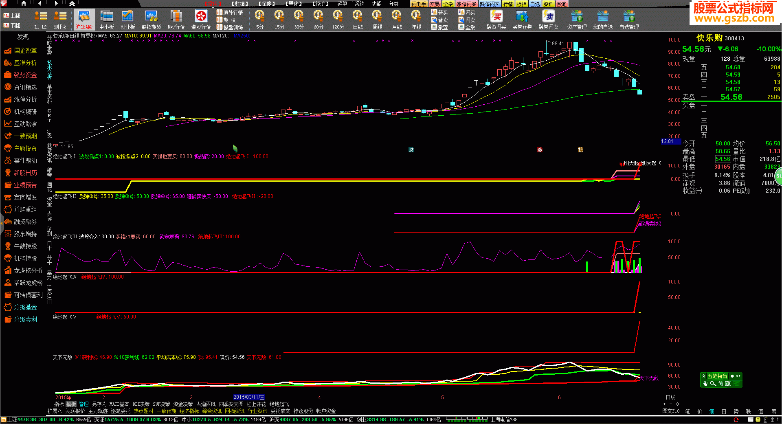Open the 热点题材 bottom tab
This screenshot has width=782, height=424.
point(143,411)
